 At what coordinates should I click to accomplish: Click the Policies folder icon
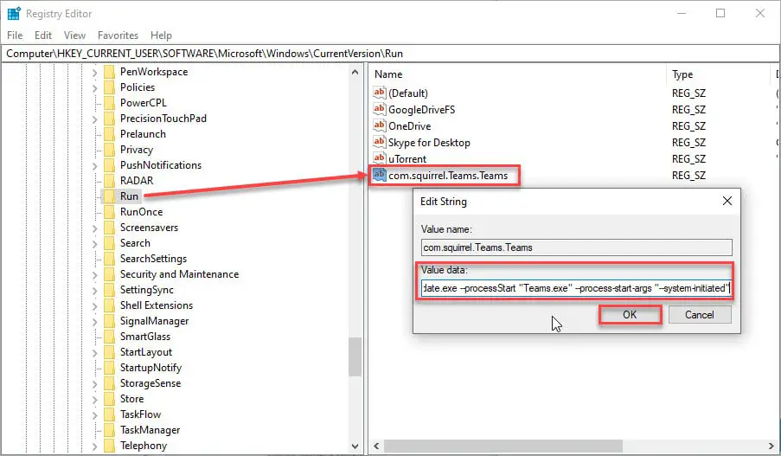109,87
